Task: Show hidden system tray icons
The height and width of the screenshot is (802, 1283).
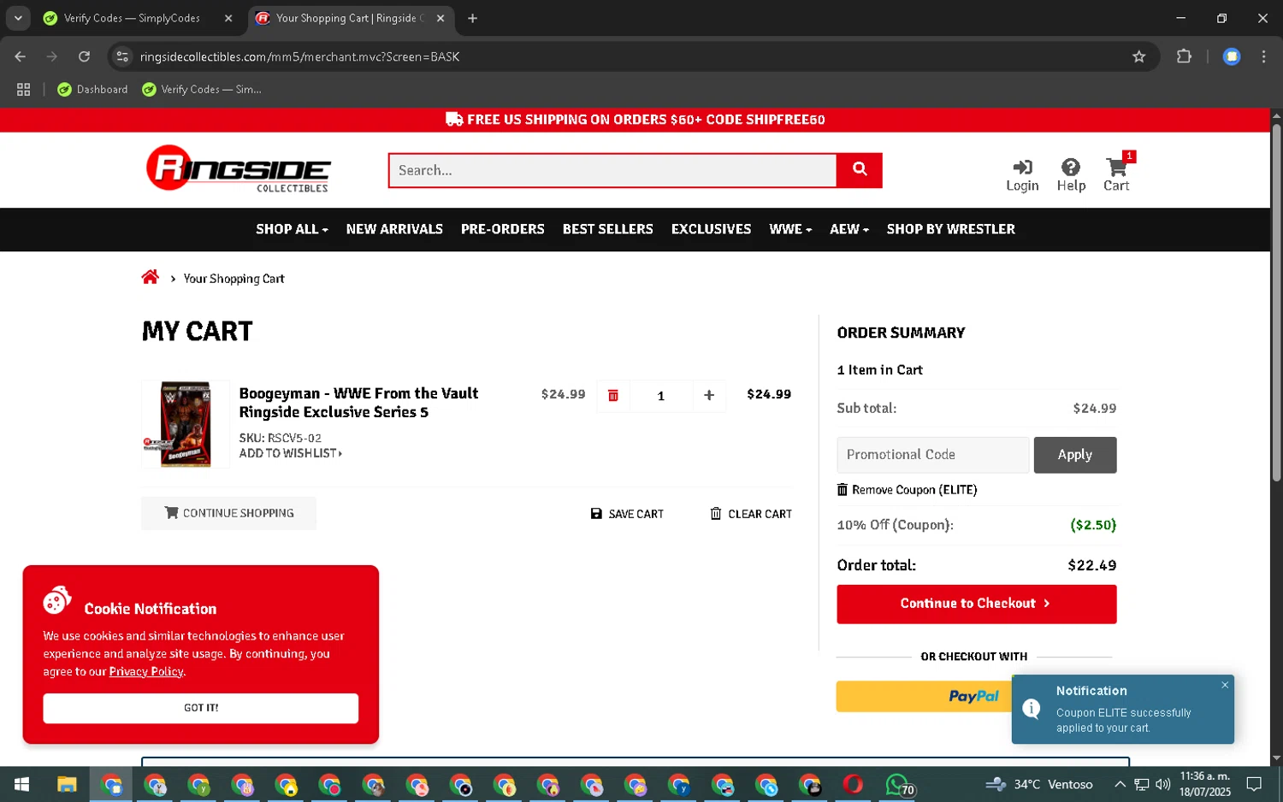Action: coord(1120,784)
